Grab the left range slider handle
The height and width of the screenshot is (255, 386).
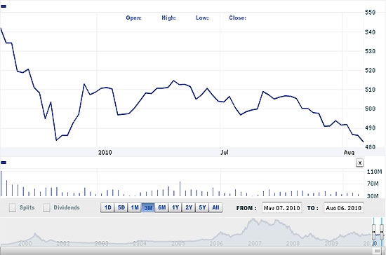coord(373,232)
